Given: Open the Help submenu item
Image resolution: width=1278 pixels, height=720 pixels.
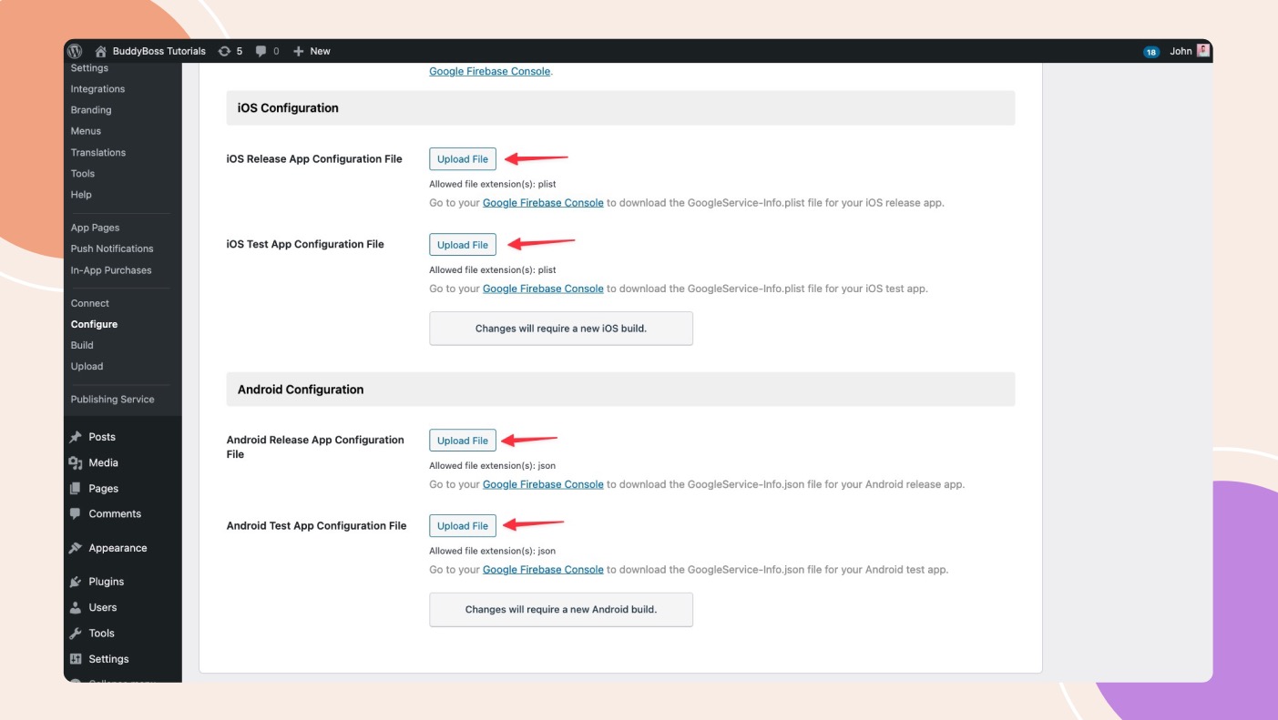Looking at the screenshot, I should [81, 195].
